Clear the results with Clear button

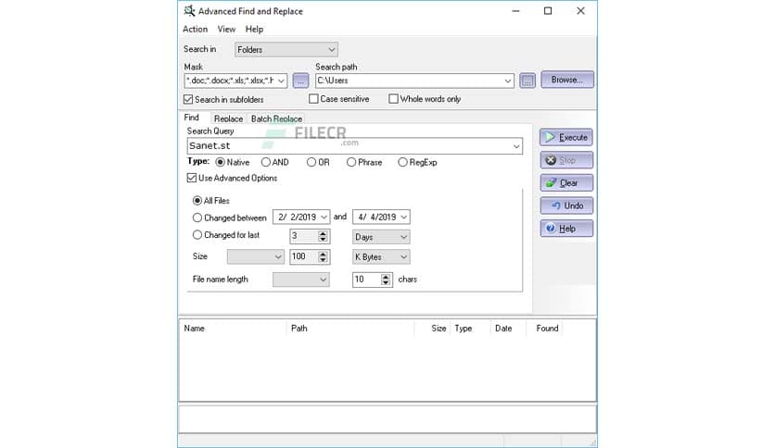click(x=566, y=182)
